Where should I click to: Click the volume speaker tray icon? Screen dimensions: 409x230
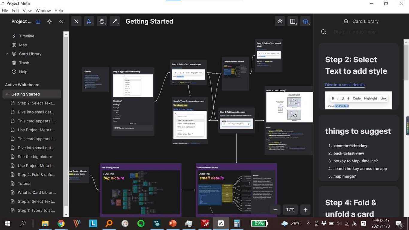339,223
